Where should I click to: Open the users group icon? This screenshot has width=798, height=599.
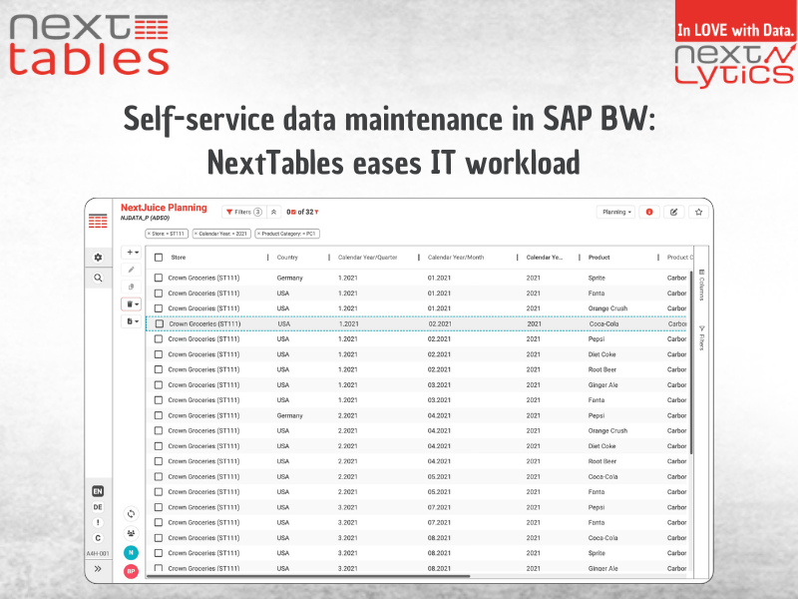pos(131,533)
